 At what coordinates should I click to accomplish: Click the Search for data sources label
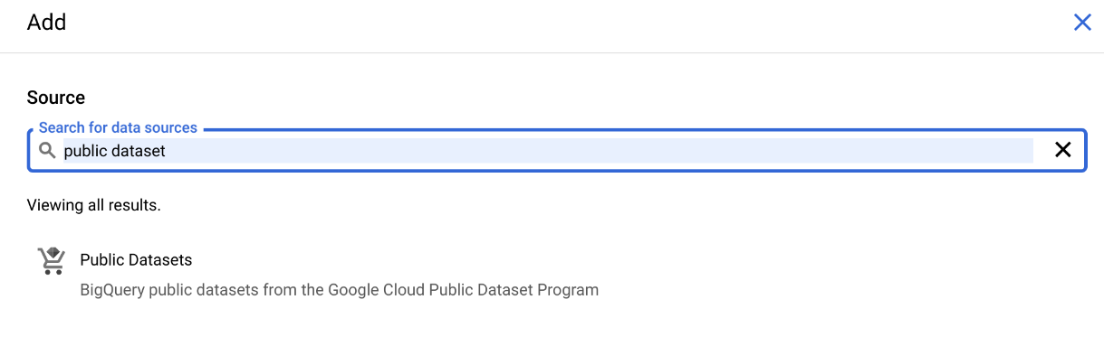(x=118, y=128)
